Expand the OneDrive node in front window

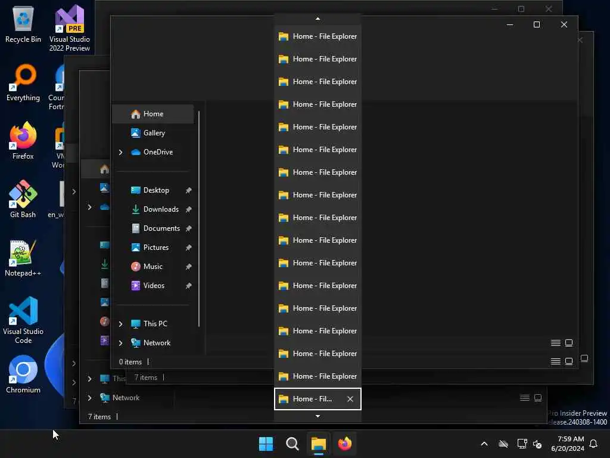pyautogui.click(x=120, y=152)
